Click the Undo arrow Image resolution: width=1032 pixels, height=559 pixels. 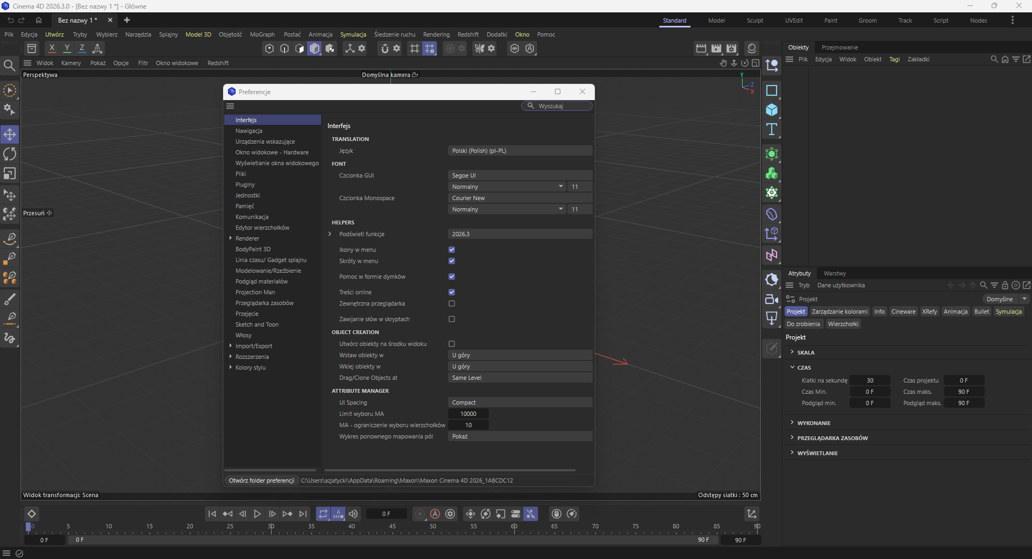[x=10, y=20]
